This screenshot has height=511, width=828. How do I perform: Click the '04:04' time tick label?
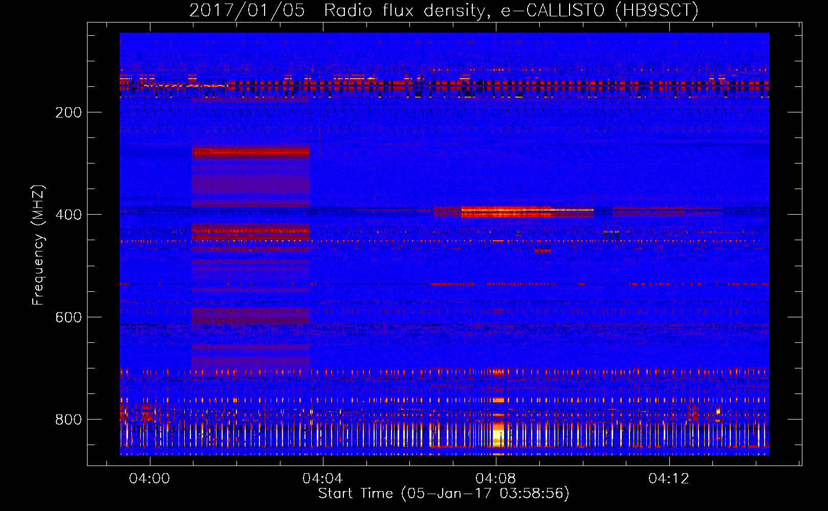(322, 479)
